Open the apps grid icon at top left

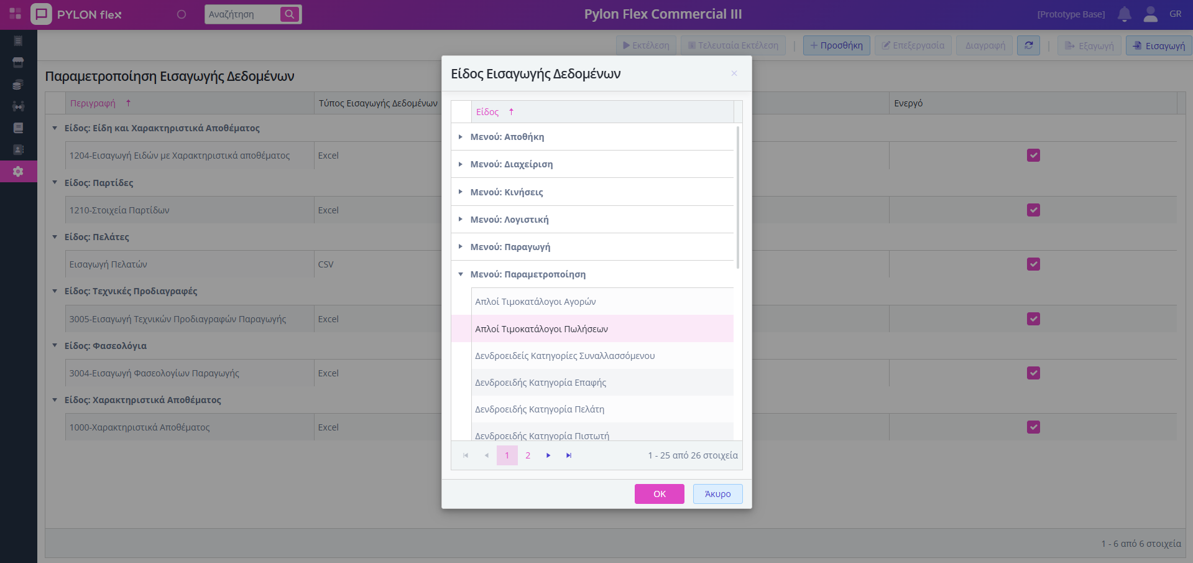16,14
